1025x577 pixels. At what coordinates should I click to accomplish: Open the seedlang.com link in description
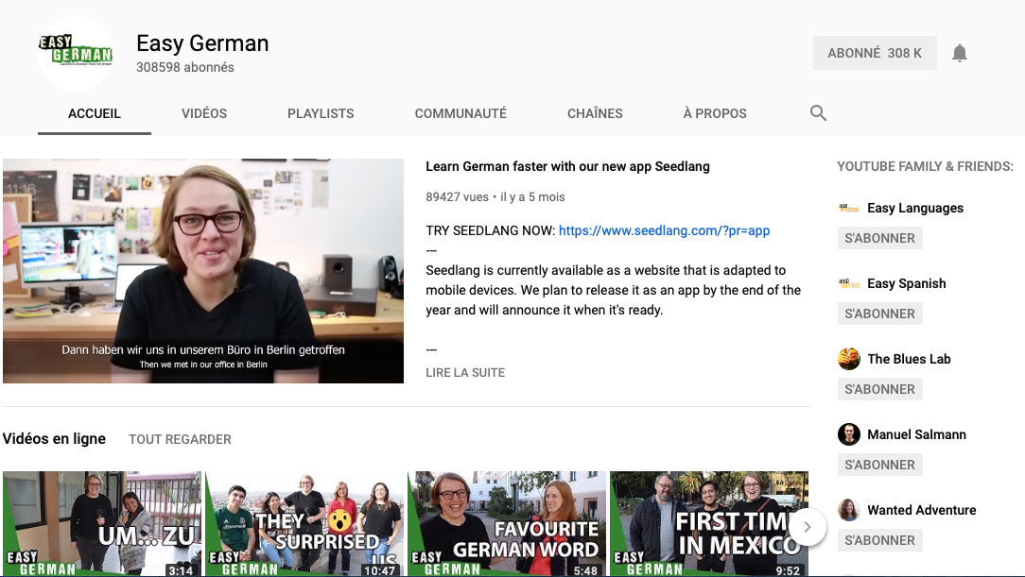pos(664,230)
